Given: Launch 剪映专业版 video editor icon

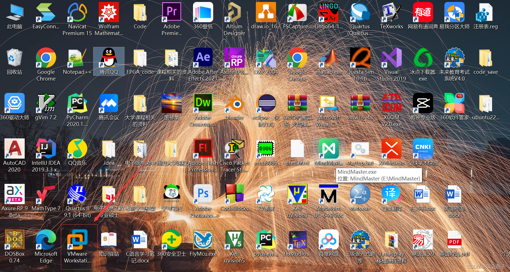Looking at the screenshot, I should pyautogui.click(x=423, y=103).
